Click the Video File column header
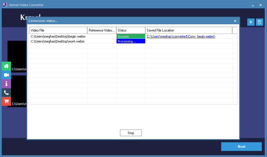Viewport: 267px width, 157px height. pos(58,30)
